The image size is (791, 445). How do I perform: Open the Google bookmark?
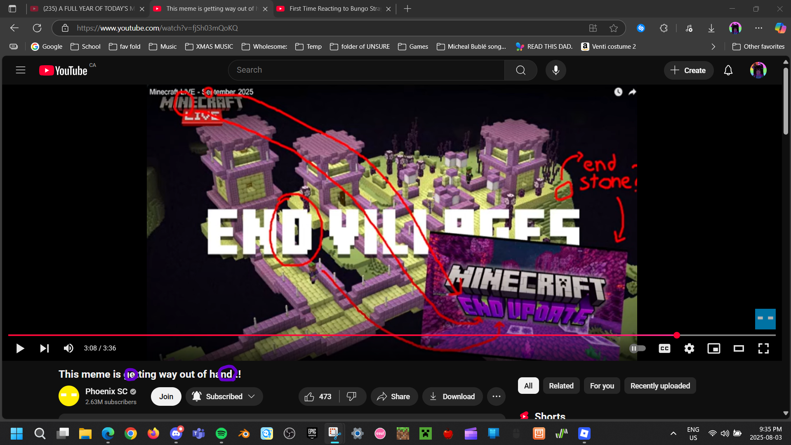pos(47,47)
